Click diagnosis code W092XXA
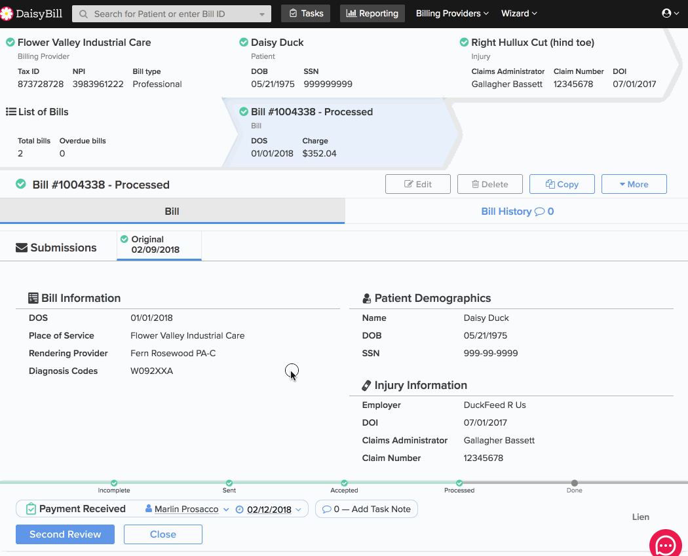 click(152, 371)
